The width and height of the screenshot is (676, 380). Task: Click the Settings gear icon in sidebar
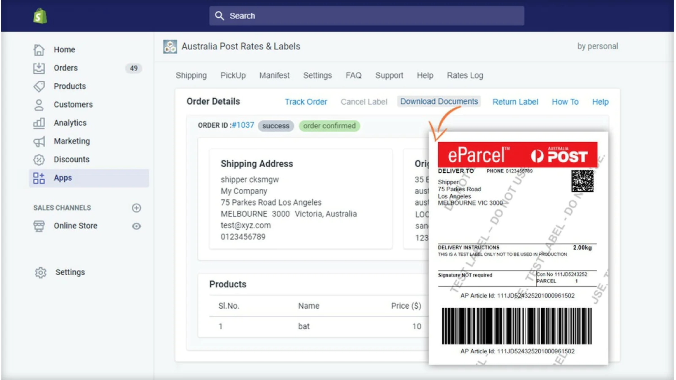tap(41, 272)
